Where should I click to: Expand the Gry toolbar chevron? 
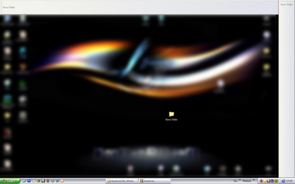pos(240,180)
